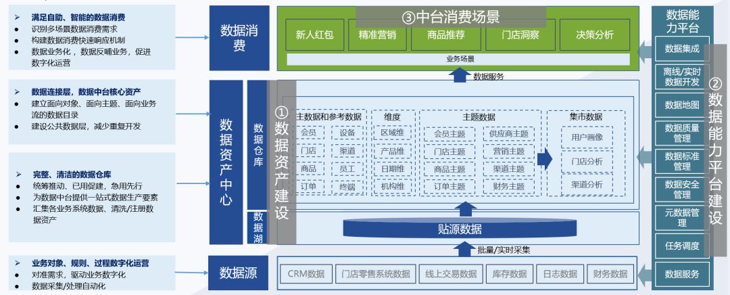730x295 pixels.
Task: Select heading 数据连接层，数据中台核心资产
Action: coord(86,91)
